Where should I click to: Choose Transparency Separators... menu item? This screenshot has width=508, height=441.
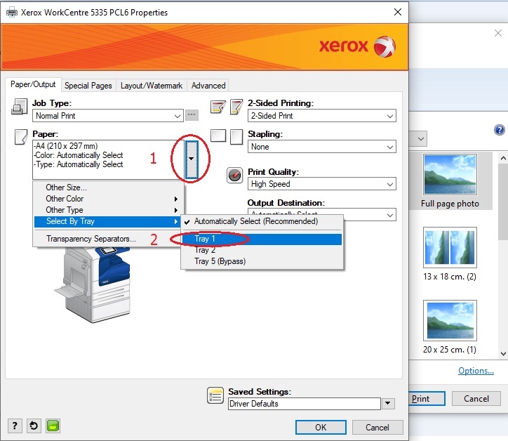tap(109, 239)
